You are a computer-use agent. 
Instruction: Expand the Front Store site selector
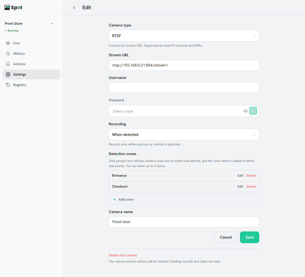tap(29, 23)
